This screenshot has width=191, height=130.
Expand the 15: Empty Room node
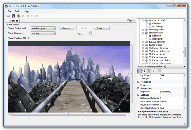(x=143, y=30)
